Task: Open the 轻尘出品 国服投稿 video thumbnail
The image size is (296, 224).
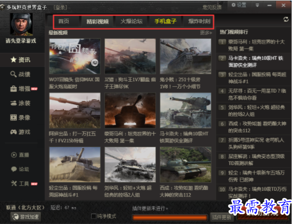Action: click(x=75, y=165)
